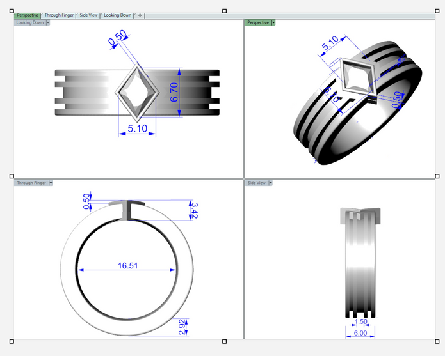Click the top-left selection handle
The image size is (445, 356).
pos(12,11)
